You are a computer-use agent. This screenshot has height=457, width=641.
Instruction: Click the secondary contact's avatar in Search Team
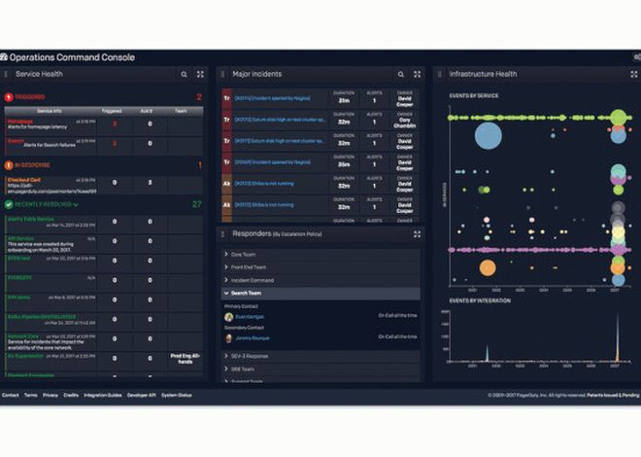pyautogui.click(x=228, y=338)
